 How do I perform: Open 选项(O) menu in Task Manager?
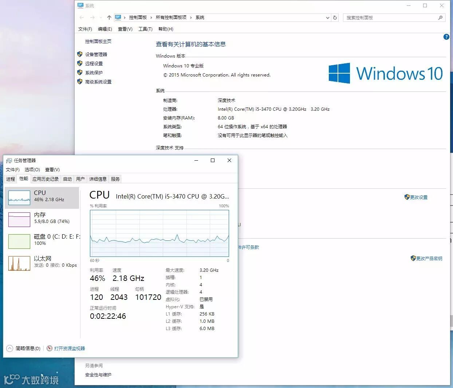(x=32, y=170)
